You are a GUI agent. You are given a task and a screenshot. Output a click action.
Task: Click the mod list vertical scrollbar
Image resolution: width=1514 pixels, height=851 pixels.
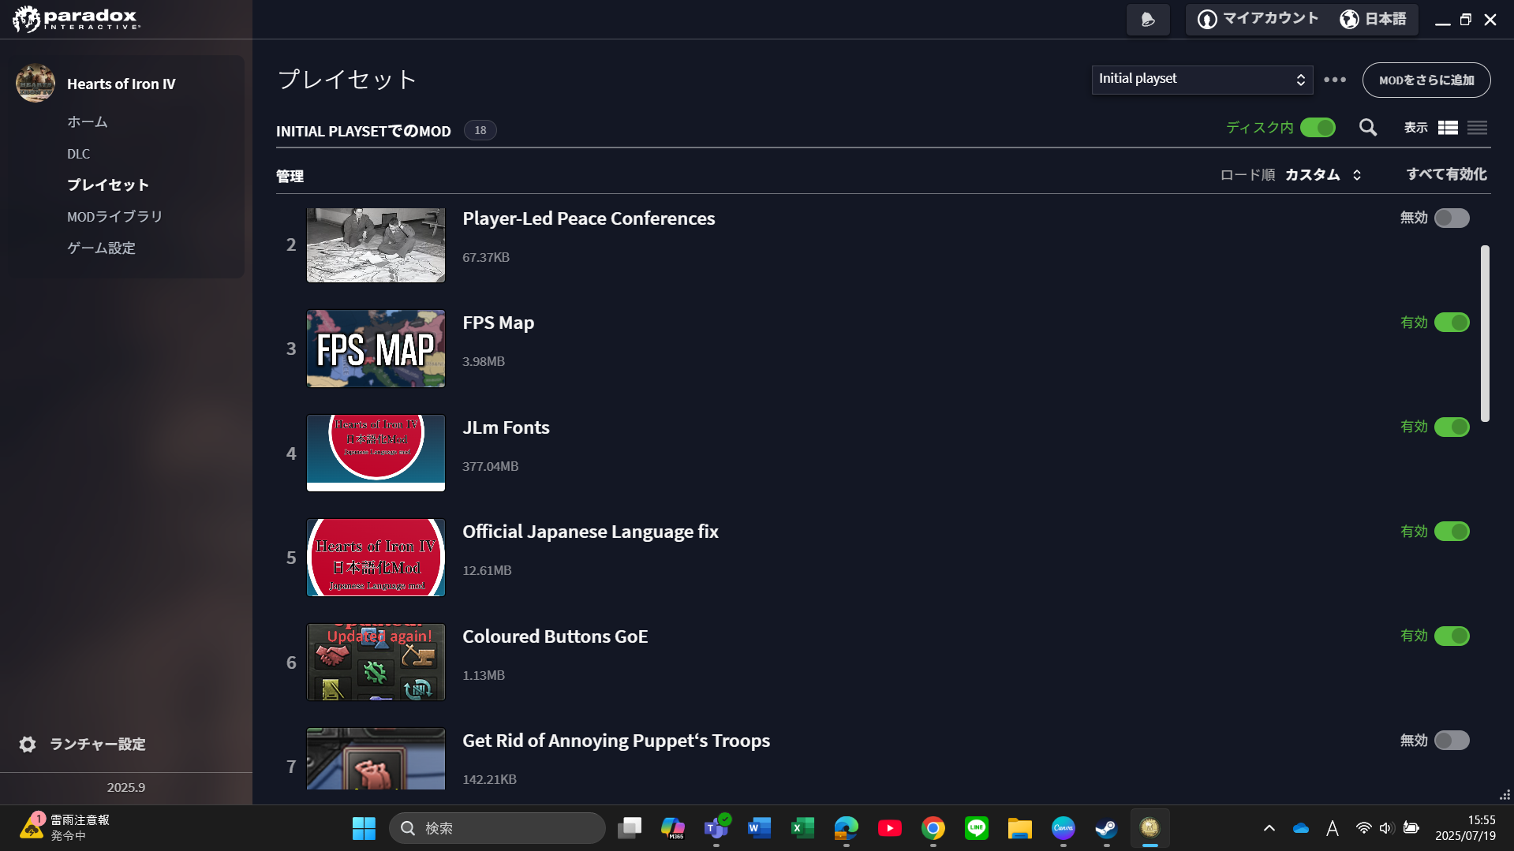tap(1485, 334)
